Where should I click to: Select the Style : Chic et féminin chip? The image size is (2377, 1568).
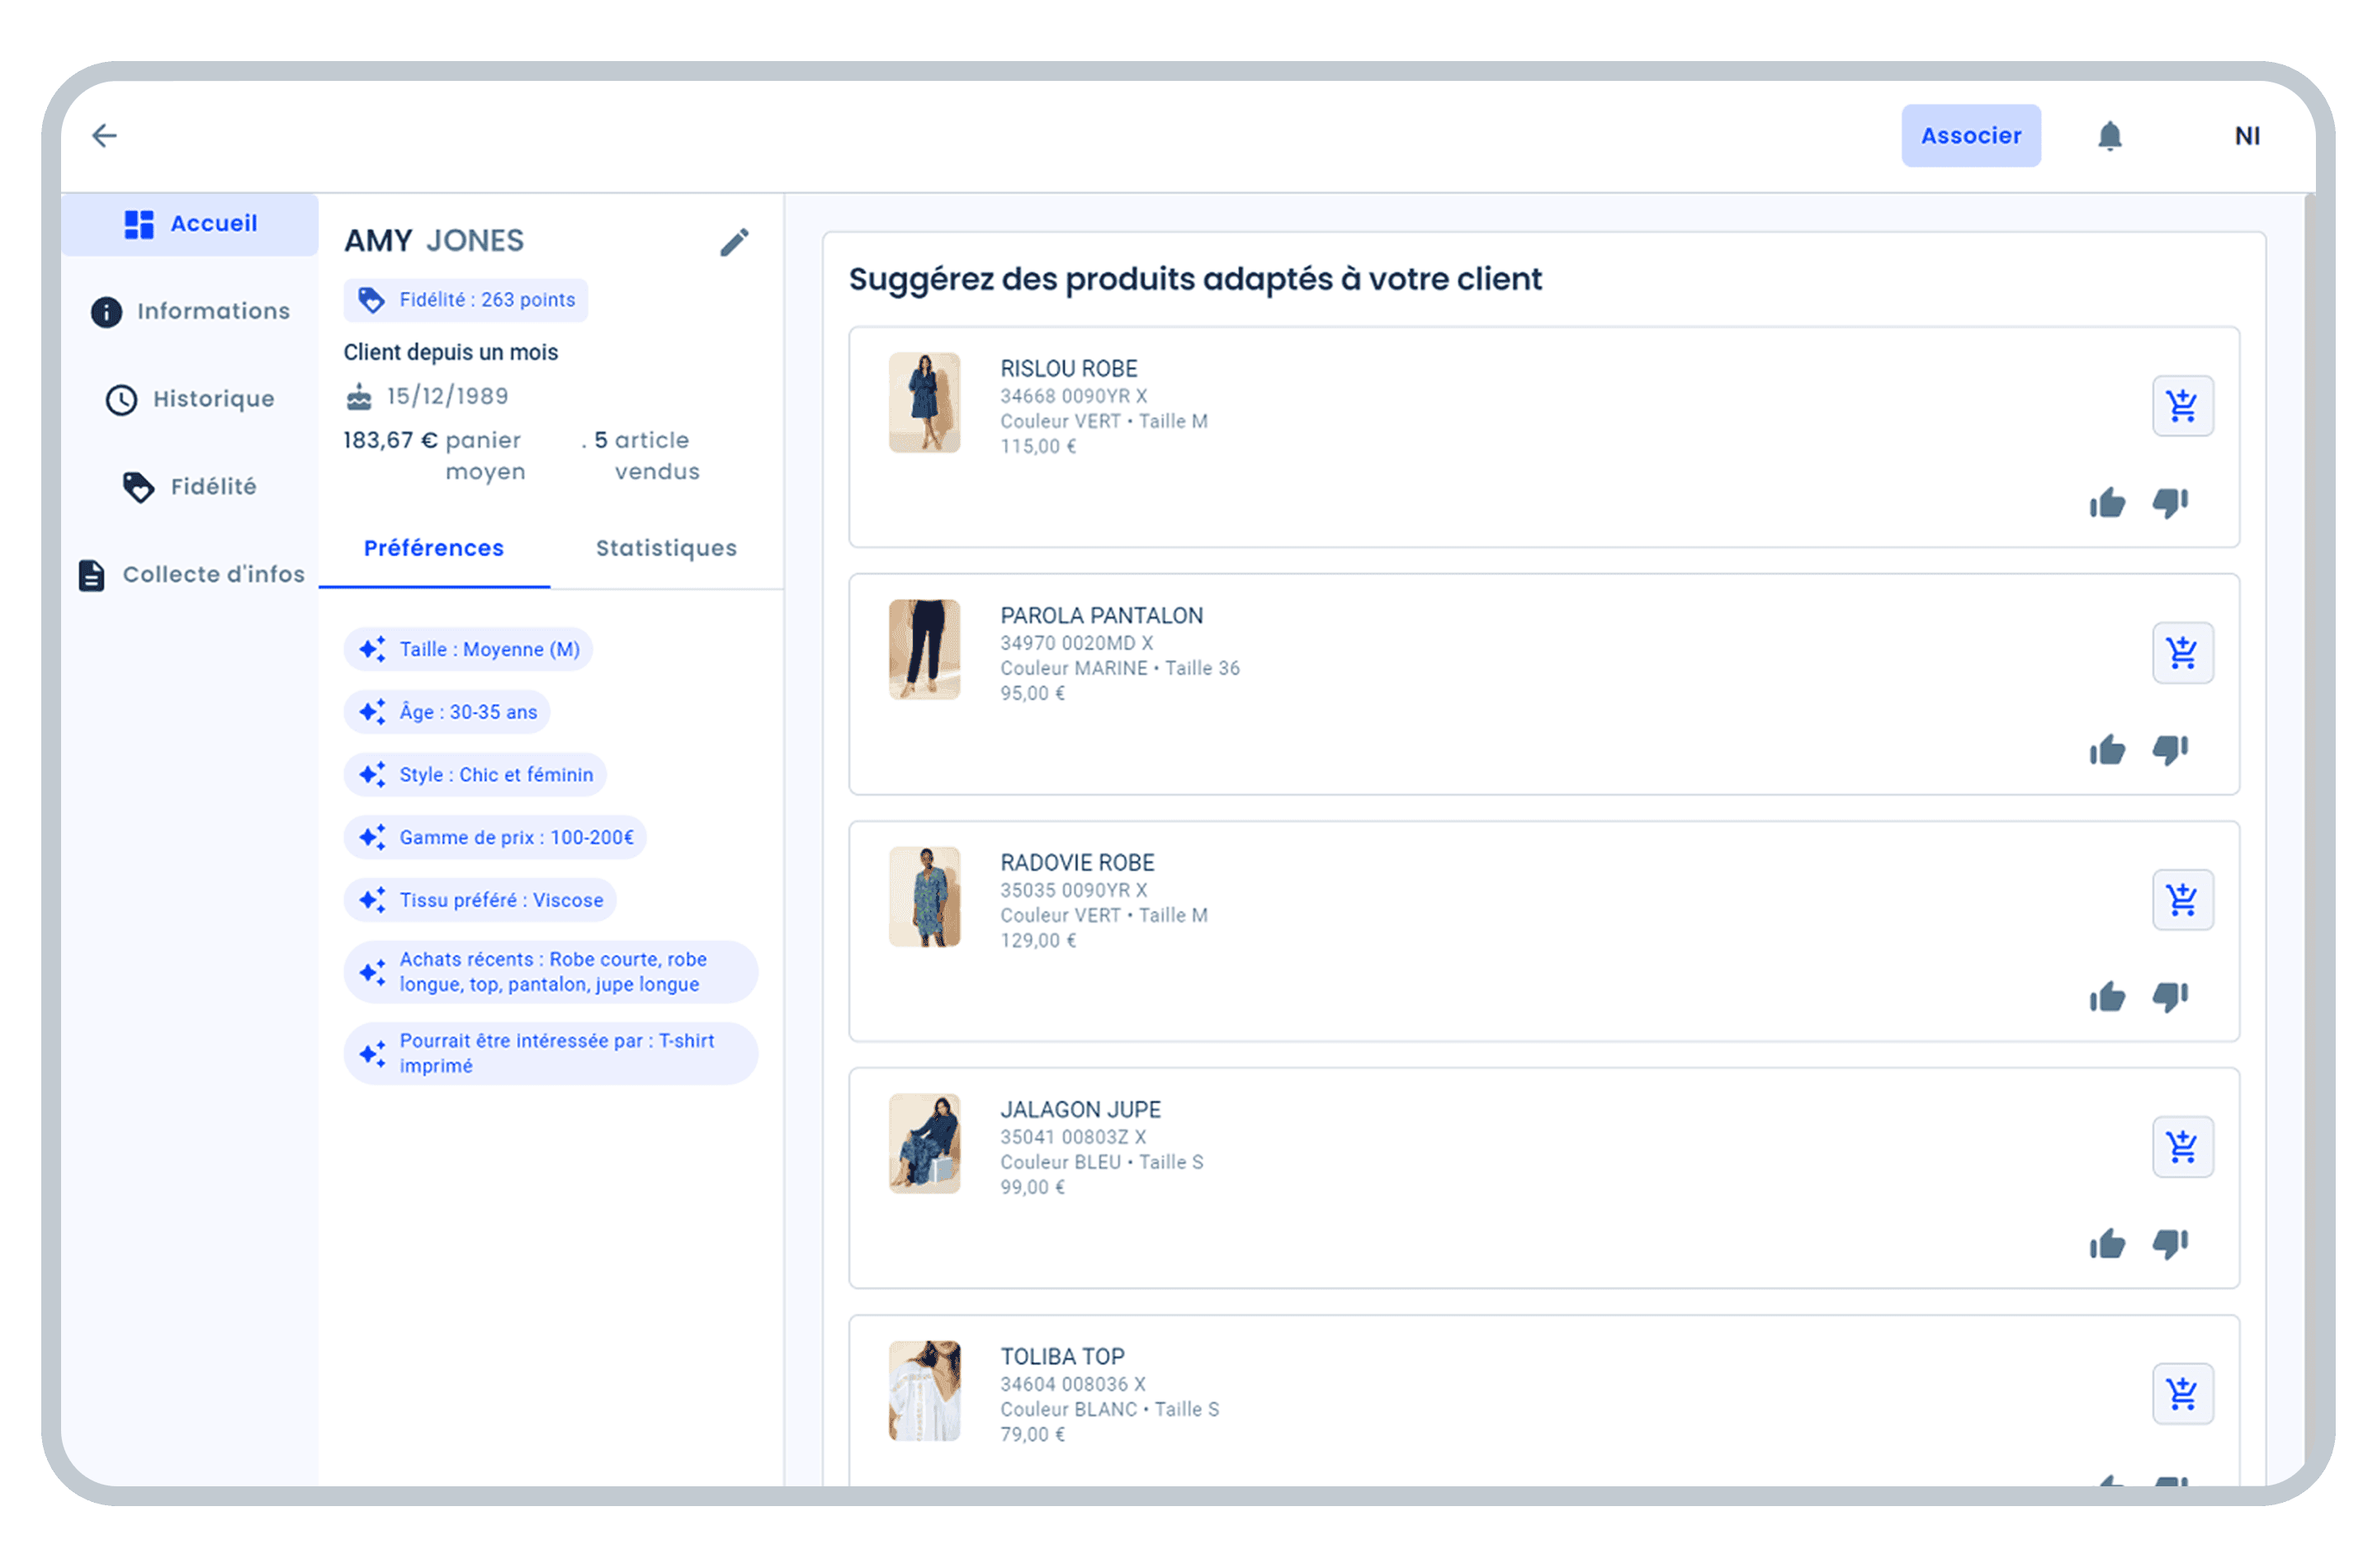(x=475, y=775)
